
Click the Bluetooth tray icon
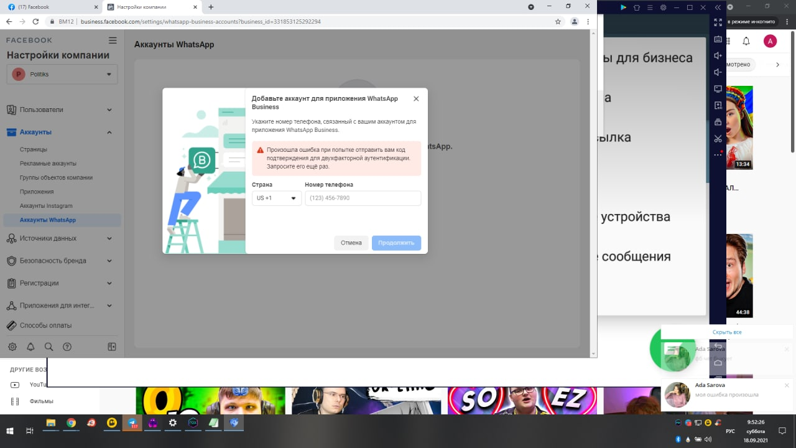pyautogui.click(x=678, y=439)
